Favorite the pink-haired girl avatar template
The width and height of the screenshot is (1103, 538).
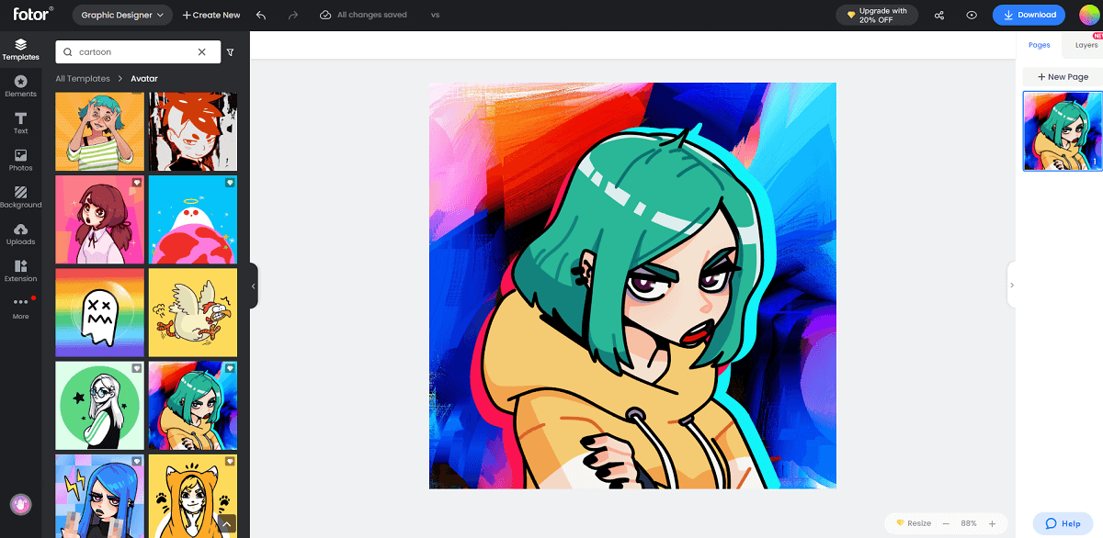pyautogui.click(x=135, y=184)
